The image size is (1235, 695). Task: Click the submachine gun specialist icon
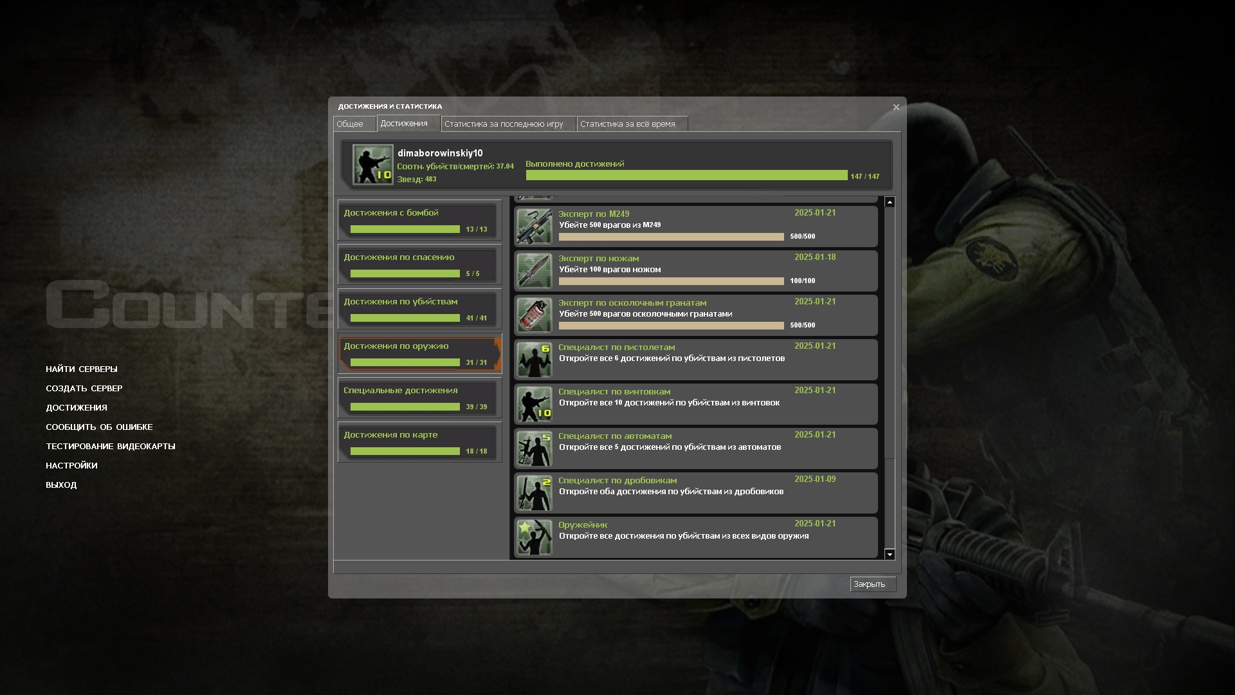[x=534, y=449]
